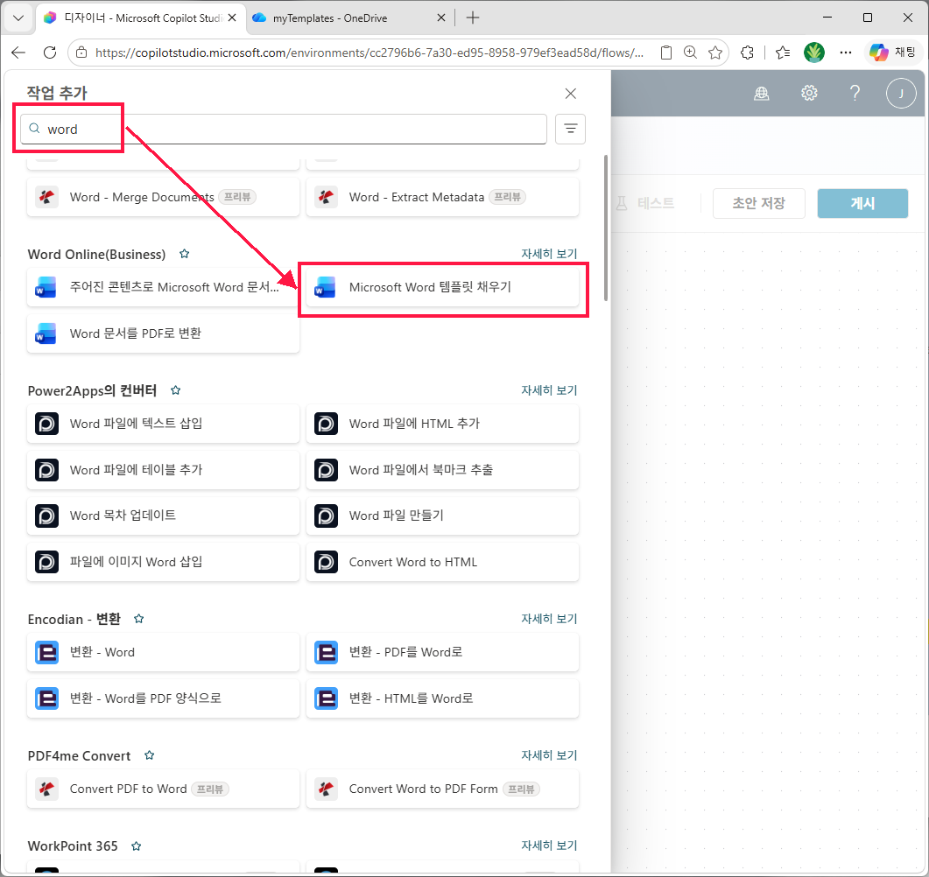Click the word search input field
This screenshot has height=877, width=929.
[x=283, y=129]
